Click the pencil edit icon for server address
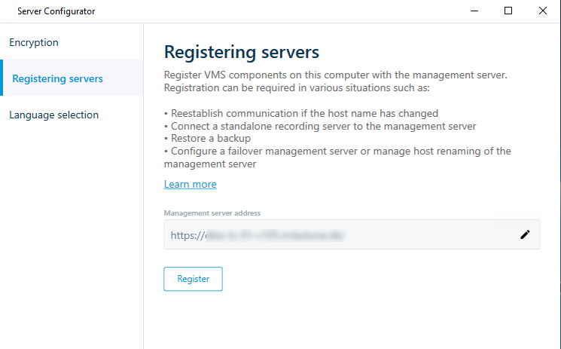 coord(525,235)
